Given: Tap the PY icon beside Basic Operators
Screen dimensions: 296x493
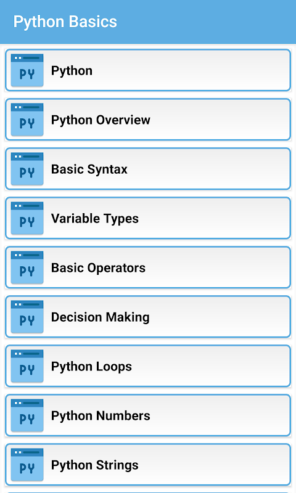Looking at the screenshot, I should click(27, 267).
